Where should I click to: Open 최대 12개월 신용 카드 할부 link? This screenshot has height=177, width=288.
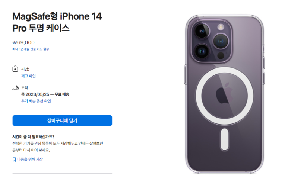click(x=31, y=49)
